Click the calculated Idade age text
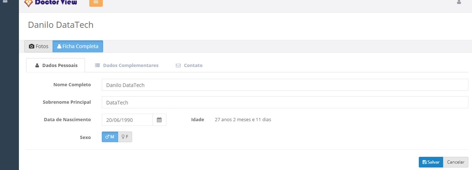 [243, 120]
